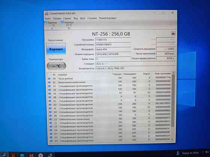This screenshot has width=210, height=157.
Task: Click the firmware field T1805170
Action: coord(113,40)
